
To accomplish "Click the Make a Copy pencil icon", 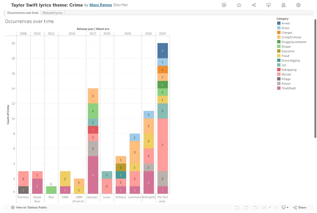I will coord(224,5).
